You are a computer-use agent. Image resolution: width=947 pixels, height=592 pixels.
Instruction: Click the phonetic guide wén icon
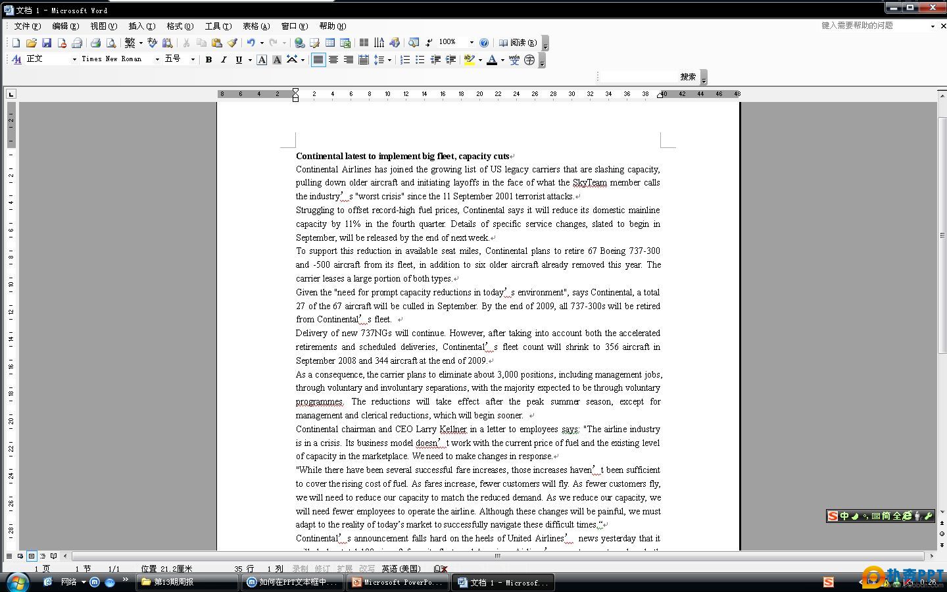tap(514, 60)
